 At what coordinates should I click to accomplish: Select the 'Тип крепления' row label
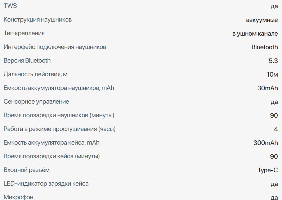[x=24, y=33]
